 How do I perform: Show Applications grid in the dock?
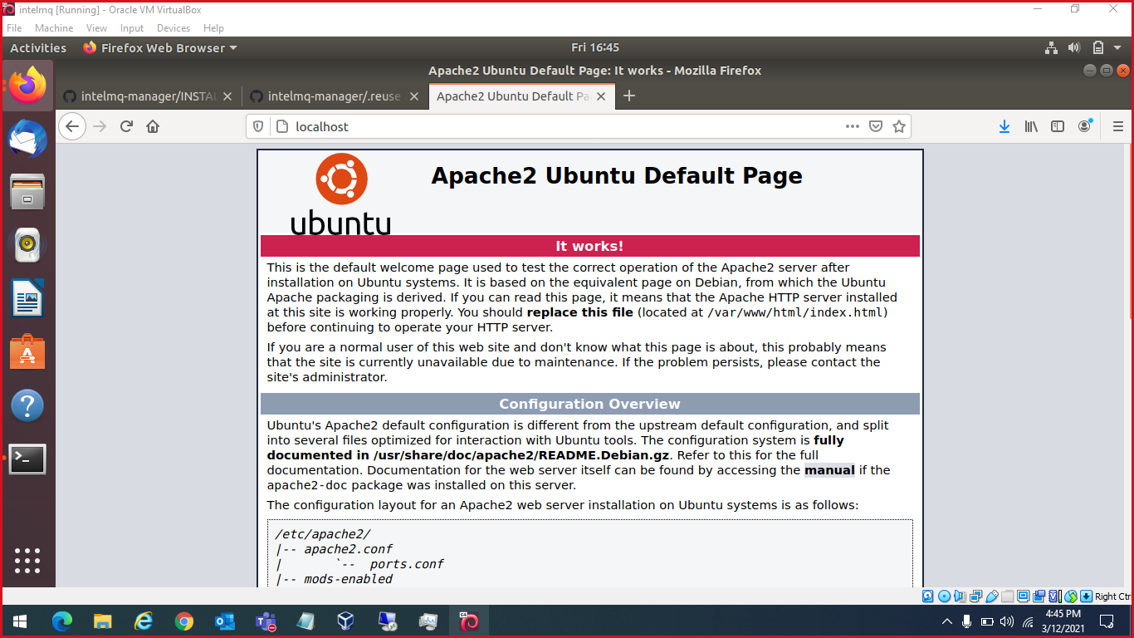coord(27,560)
